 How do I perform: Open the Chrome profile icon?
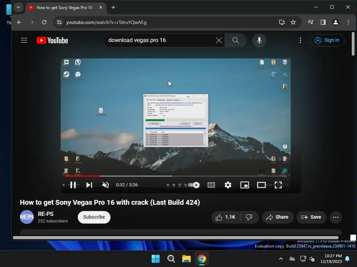[x=336, y=22]
